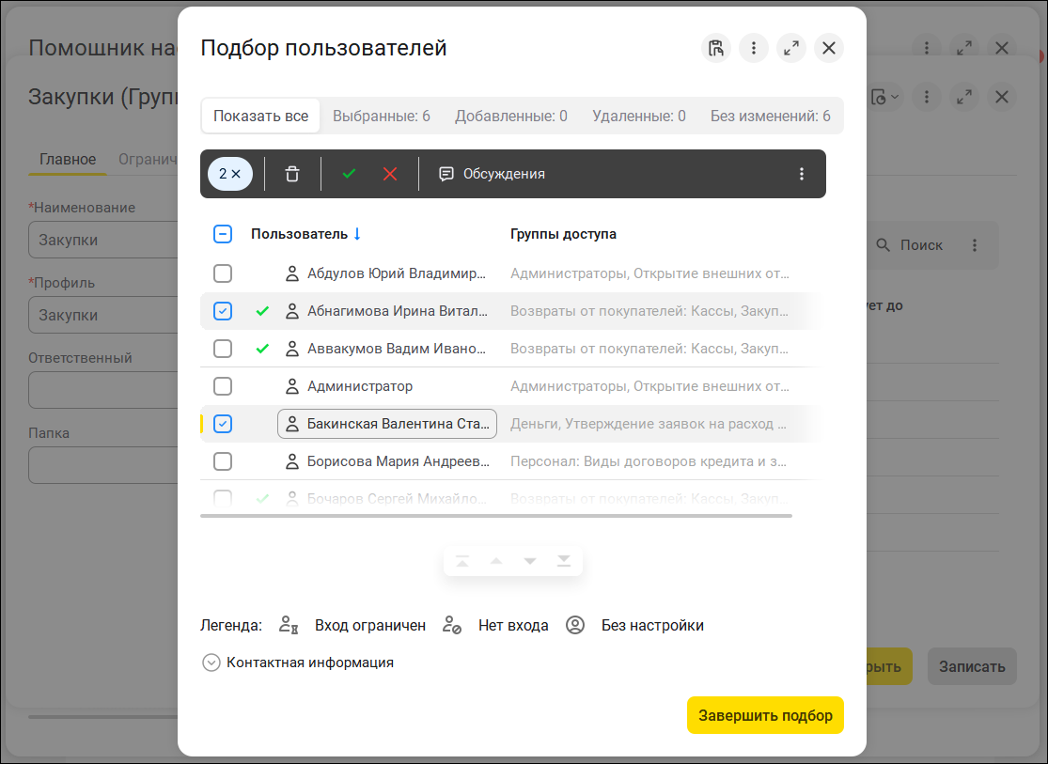Open the three-dot menu of the Помощник window
1048x764 pixels.
click(927, 48)
